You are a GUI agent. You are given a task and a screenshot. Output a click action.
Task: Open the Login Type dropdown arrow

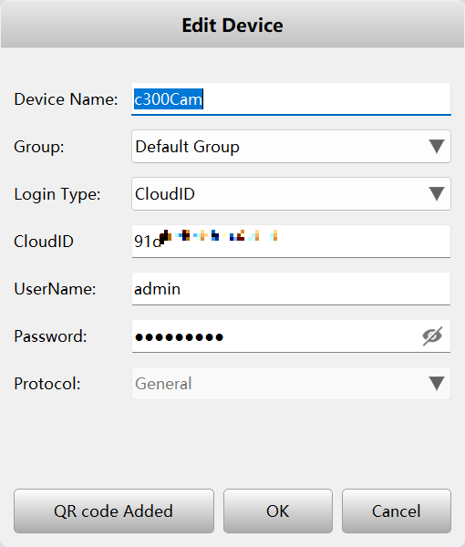click(437, 194)
